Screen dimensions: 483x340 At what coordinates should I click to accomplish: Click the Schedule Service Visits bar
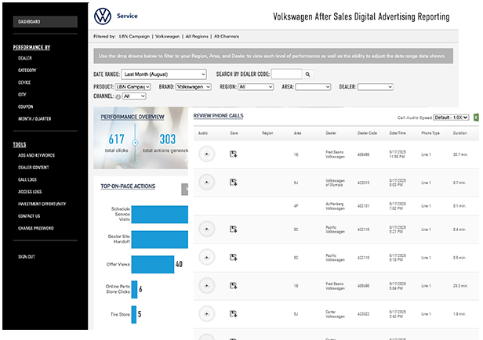160,215
